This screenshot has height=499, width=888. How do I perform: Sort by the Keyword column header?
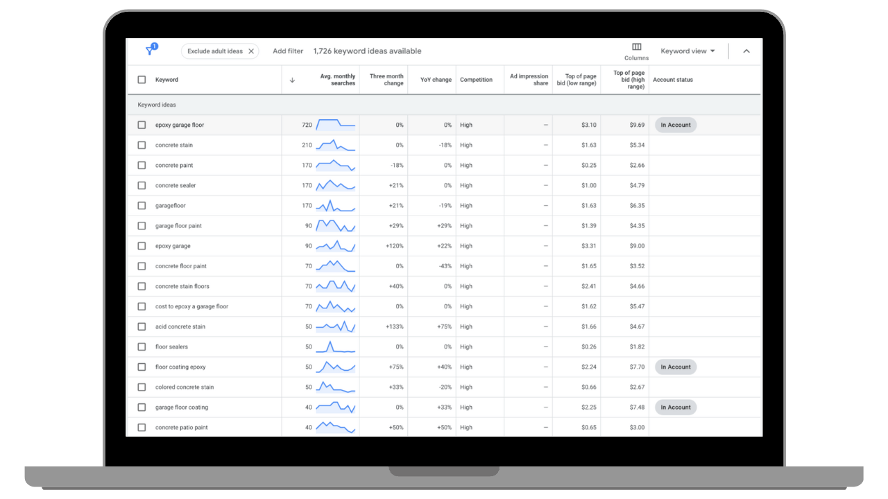pos(166,80)
